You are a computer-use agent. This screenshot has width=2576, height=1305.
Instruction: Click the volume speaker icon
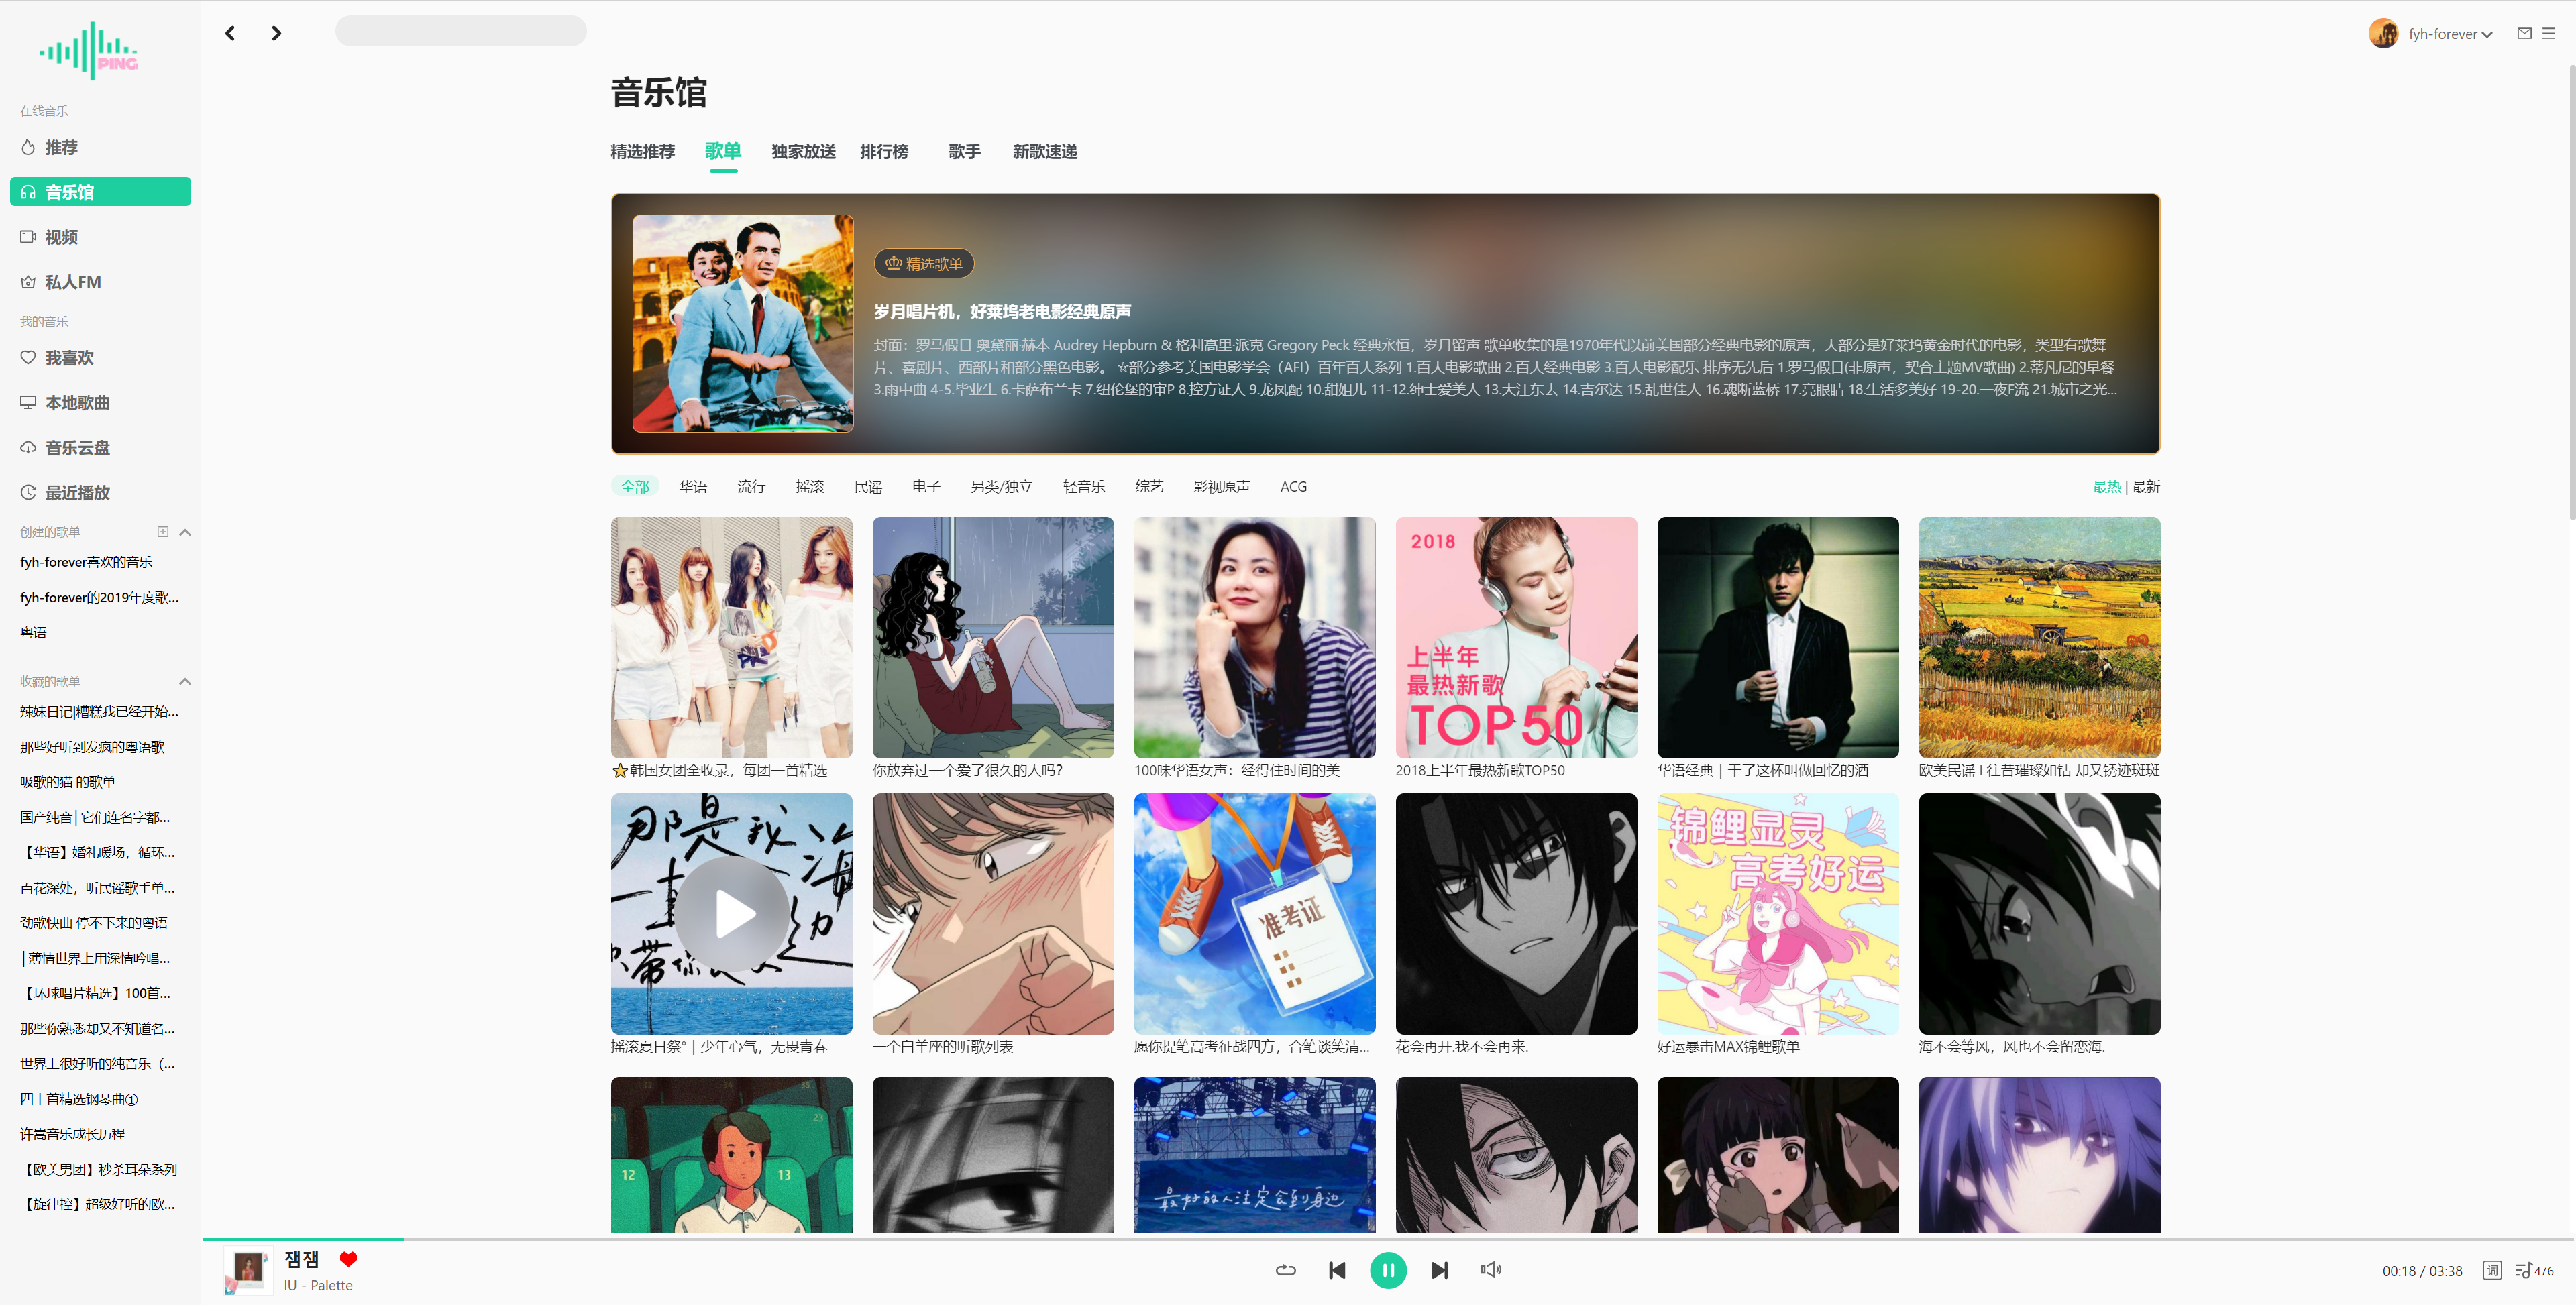[1490, 1270]
